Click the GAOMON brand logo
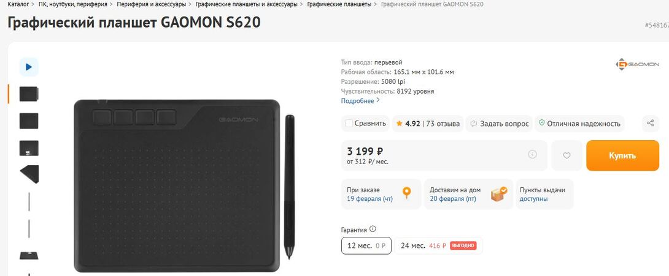Screen dimensions: 669x276 pyautogui.click(x=637, y=64)
